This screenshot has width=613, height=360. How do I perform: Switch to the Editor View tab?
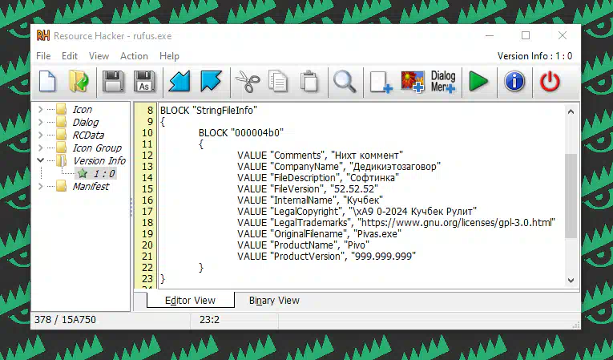pos(191,300)
